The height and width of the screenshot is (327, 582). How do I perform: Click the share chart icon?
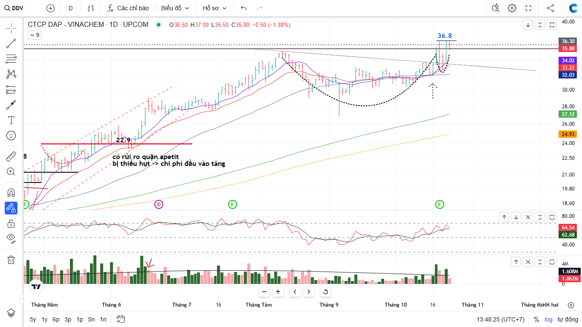tap(550, 8)
